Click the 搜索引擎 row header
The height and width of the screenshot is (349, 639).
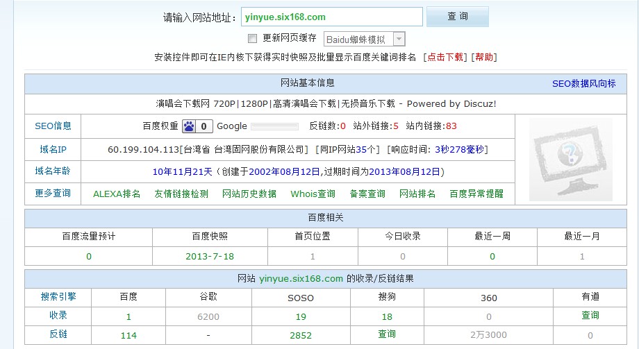click(58, 296)
